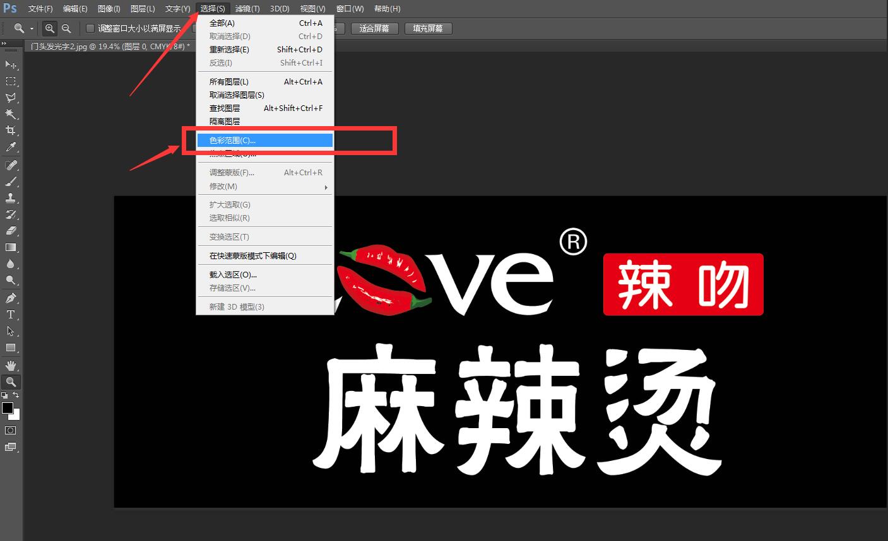Select the Path Selection tool

point(11,331)
